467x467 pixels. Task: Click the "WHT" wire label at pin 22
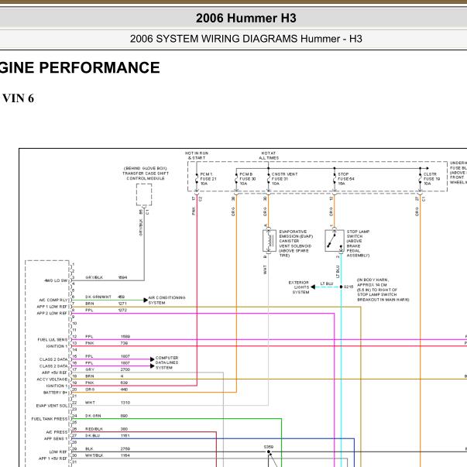pos(90,403)
